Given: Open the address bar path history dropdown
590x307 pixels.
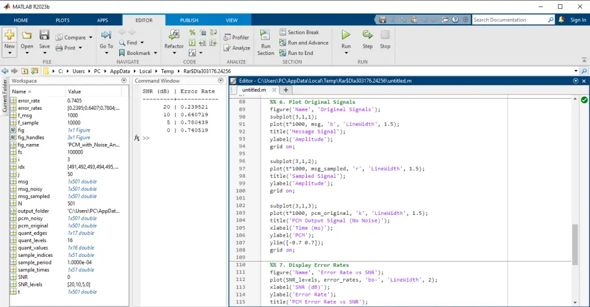Looking at the screenshot, I should coord(576,71).
